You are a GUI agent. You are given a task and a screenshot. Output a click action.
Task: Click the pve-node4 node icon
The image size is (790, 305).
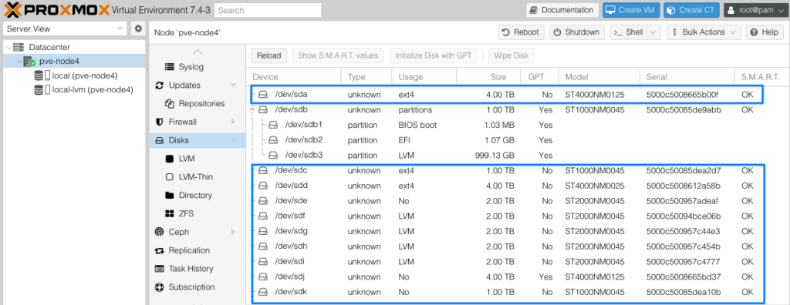[29, 62]
